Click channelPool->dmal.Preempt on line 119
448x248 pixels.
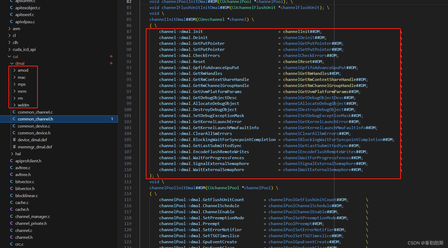point(189,223)
